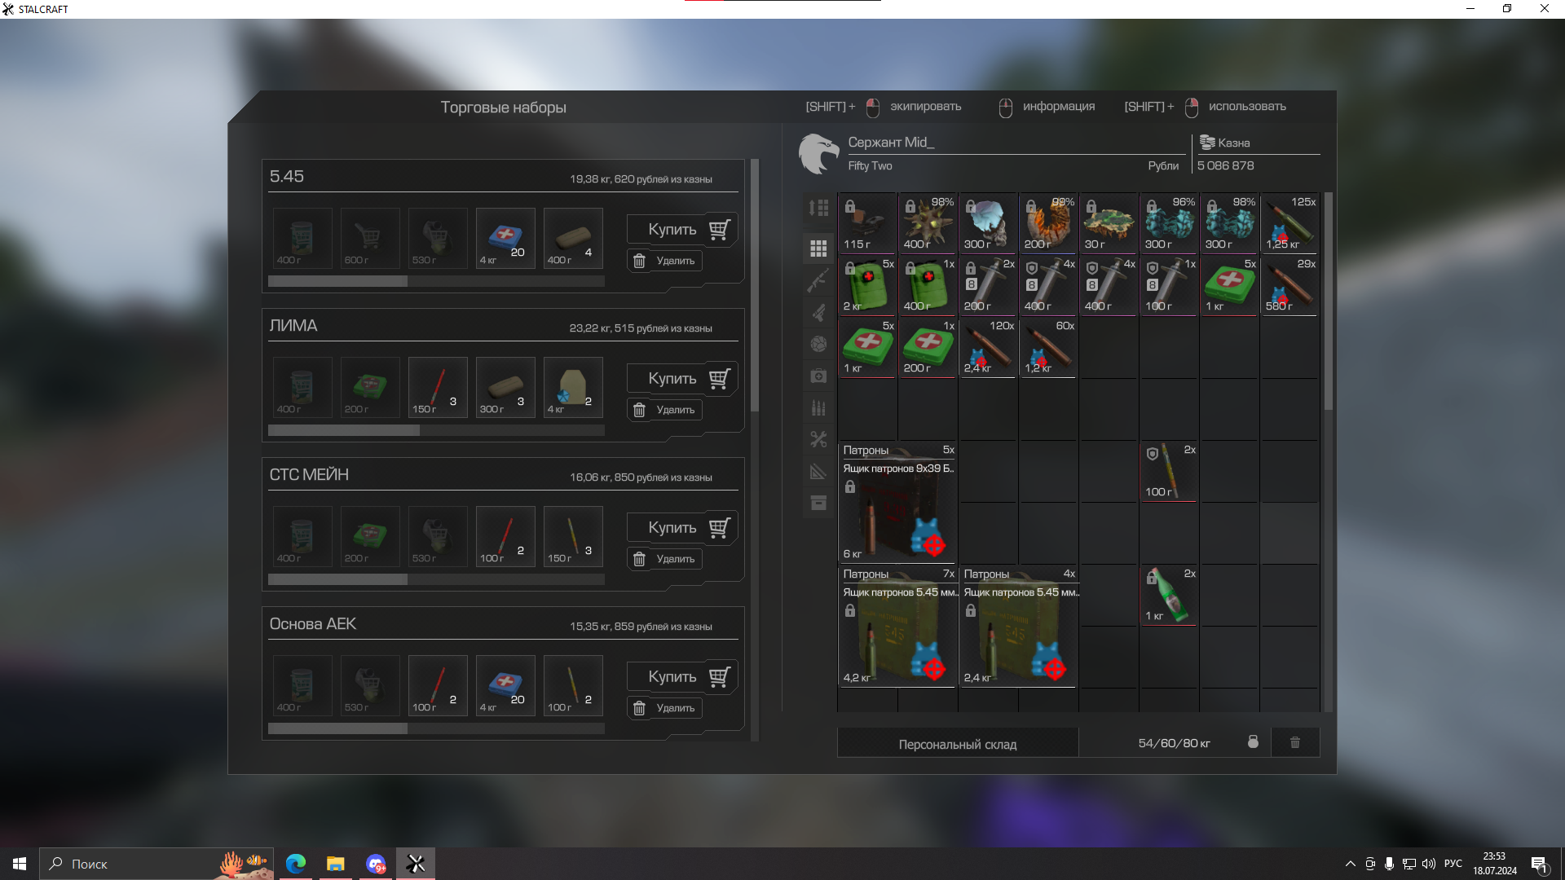Filter inventory by storage box icon
1565x880 pixels.
tap(818, 503)
